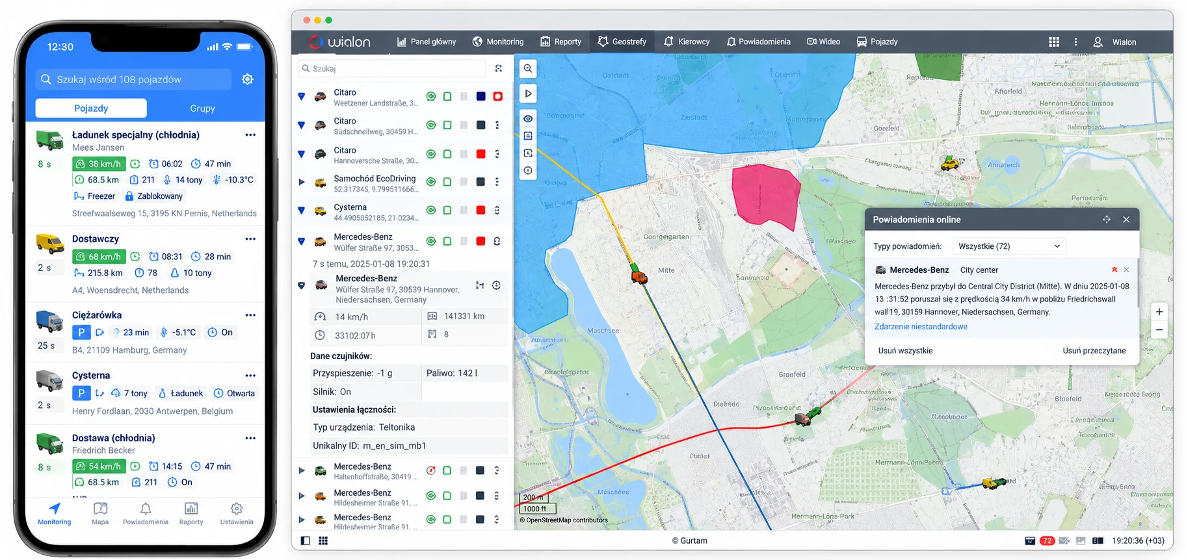Click Usuń wszystkie in notifications panel
This screenshot has width=1186, height=560.
[905, 351]
